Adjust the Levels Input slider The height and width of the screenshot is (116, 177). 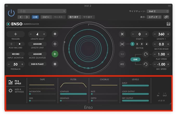pos(135,86)
